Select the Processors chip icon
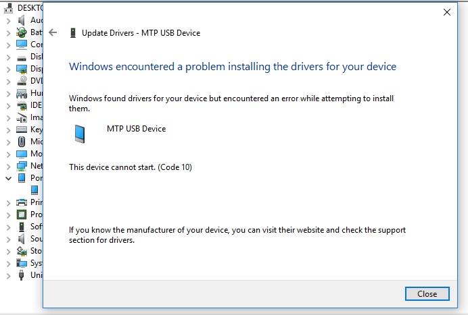Image resolution: width=468 pixels, height=315 pixels. [21, 214]
